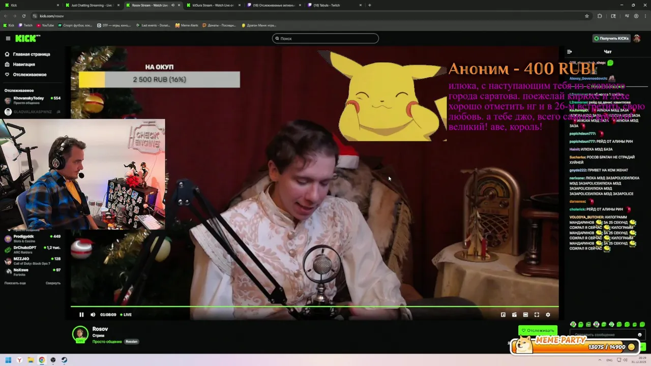Open YouTube bookmark
This screenshot has width=651, height=366.
click(45, 25)
